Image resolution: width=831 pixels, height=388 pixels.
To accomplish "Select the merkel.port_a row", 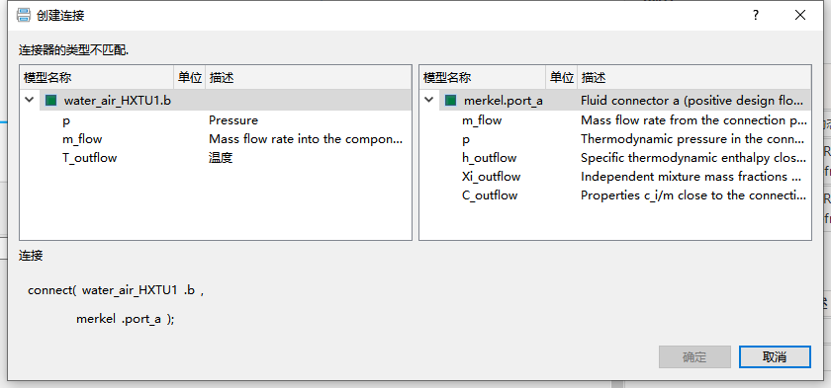I will click(x=615, y=101).
